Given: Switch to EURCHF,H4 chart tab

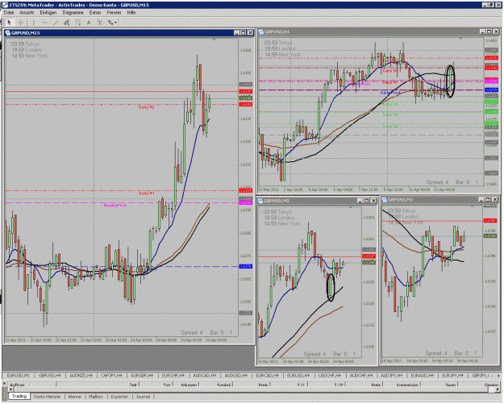Looking at the screenshot, I should [173, 376].
